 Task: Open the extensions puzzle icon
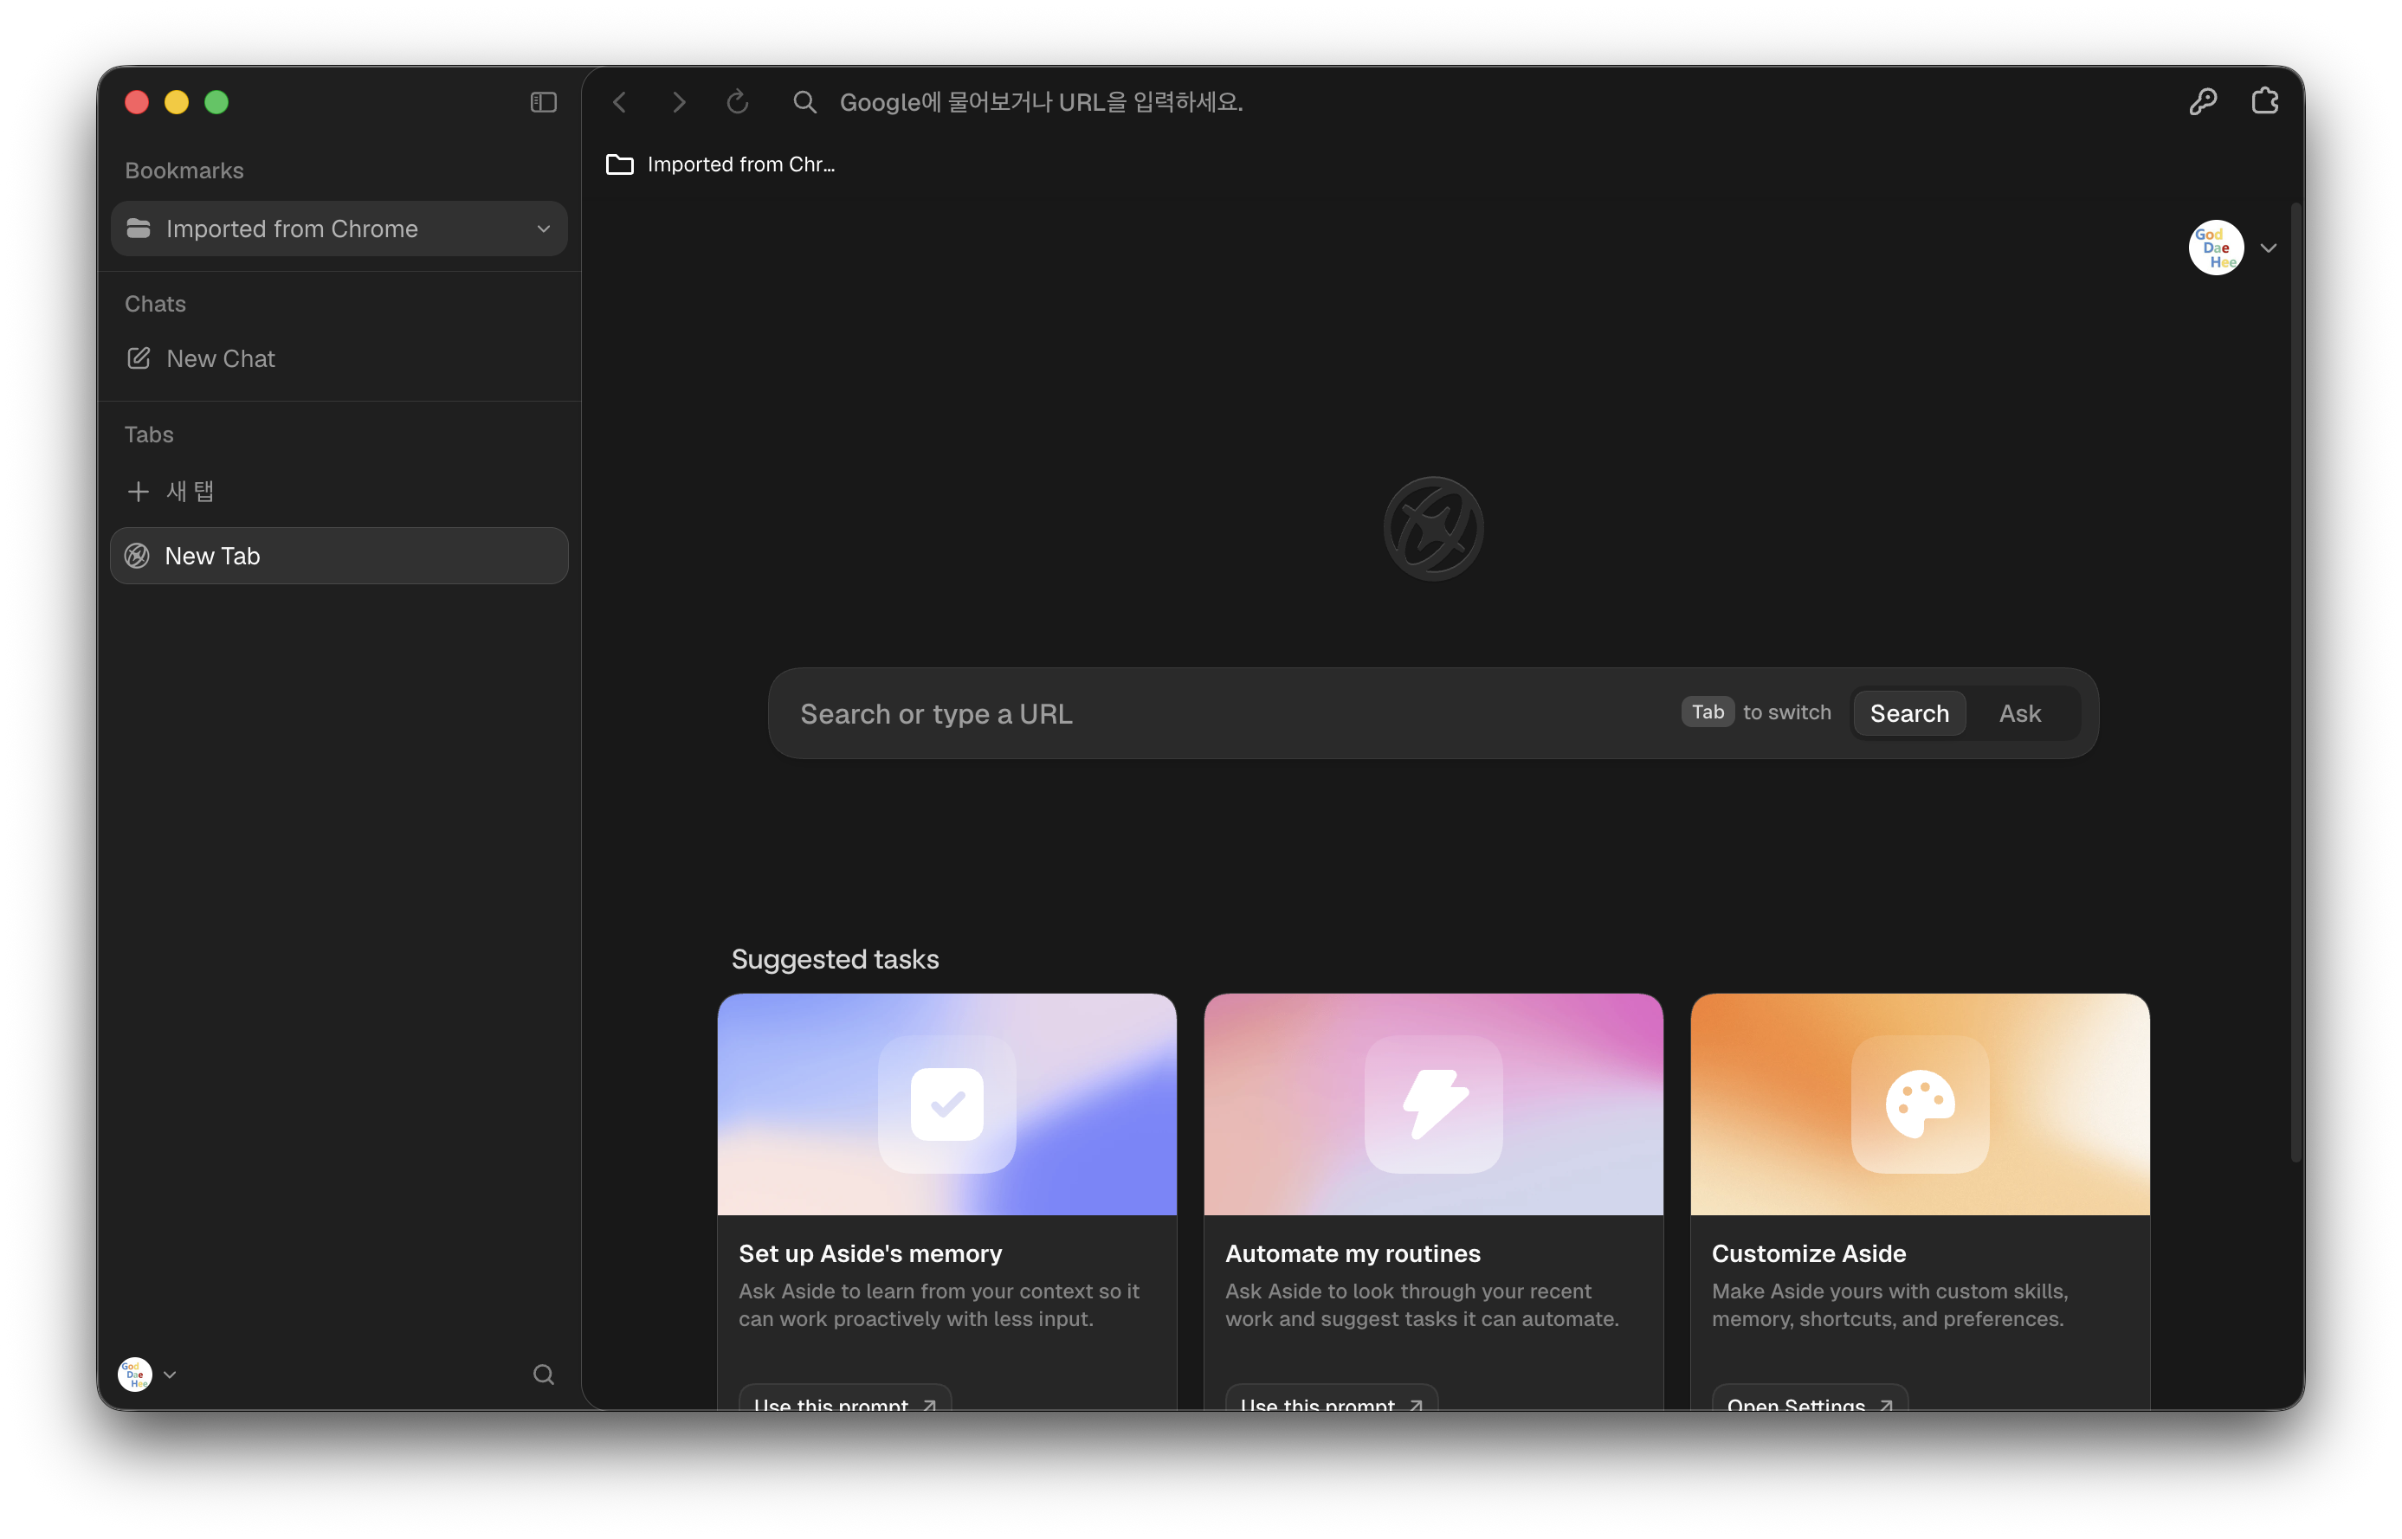2264,102
